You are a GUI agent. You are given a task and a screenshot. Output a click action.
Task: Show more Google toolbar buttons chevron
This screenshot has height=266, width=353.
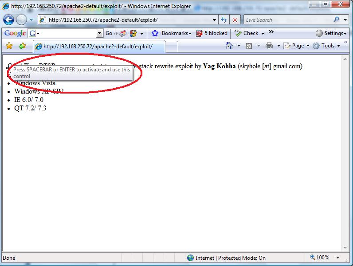(x=271, y=32)
